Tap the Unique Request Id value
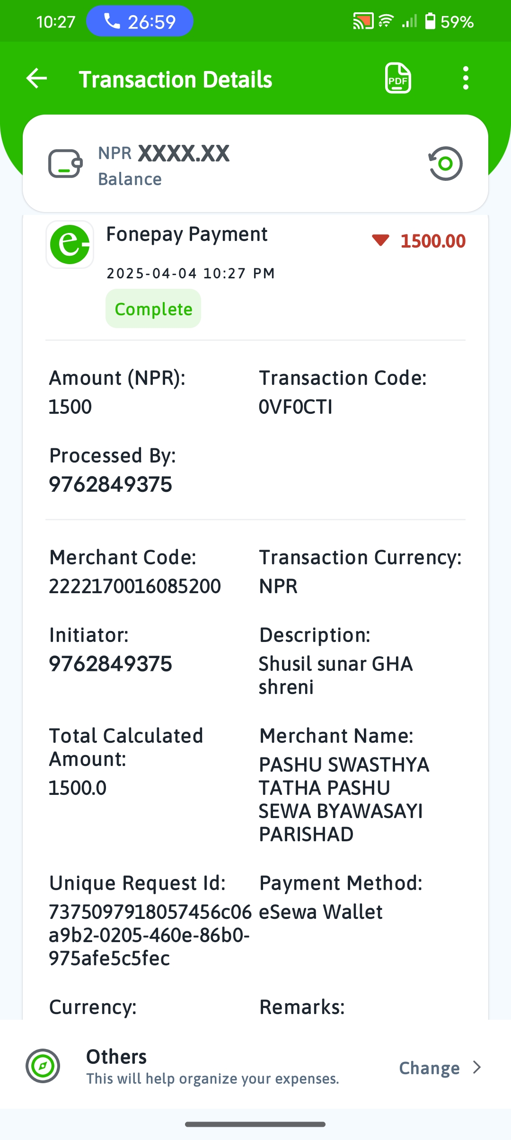 tap(150, 935)
